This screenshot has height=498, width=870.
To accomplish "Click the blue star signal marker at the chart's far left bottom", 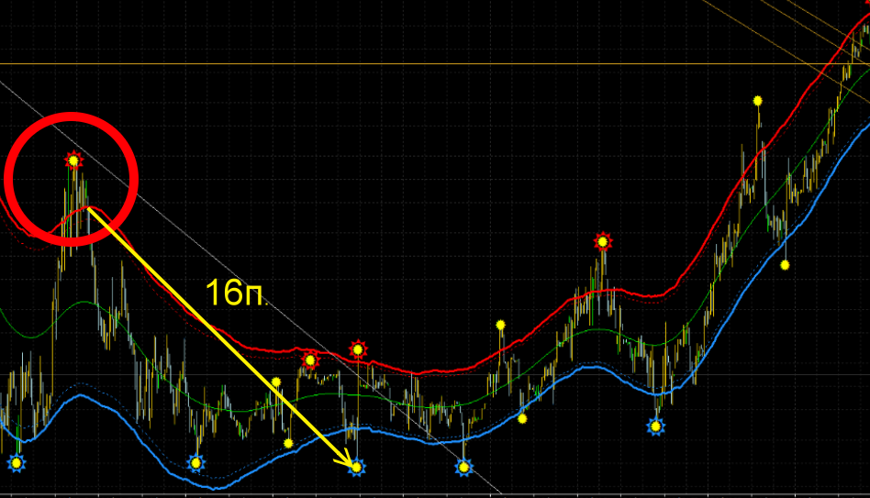I will [x=17, y=462].
